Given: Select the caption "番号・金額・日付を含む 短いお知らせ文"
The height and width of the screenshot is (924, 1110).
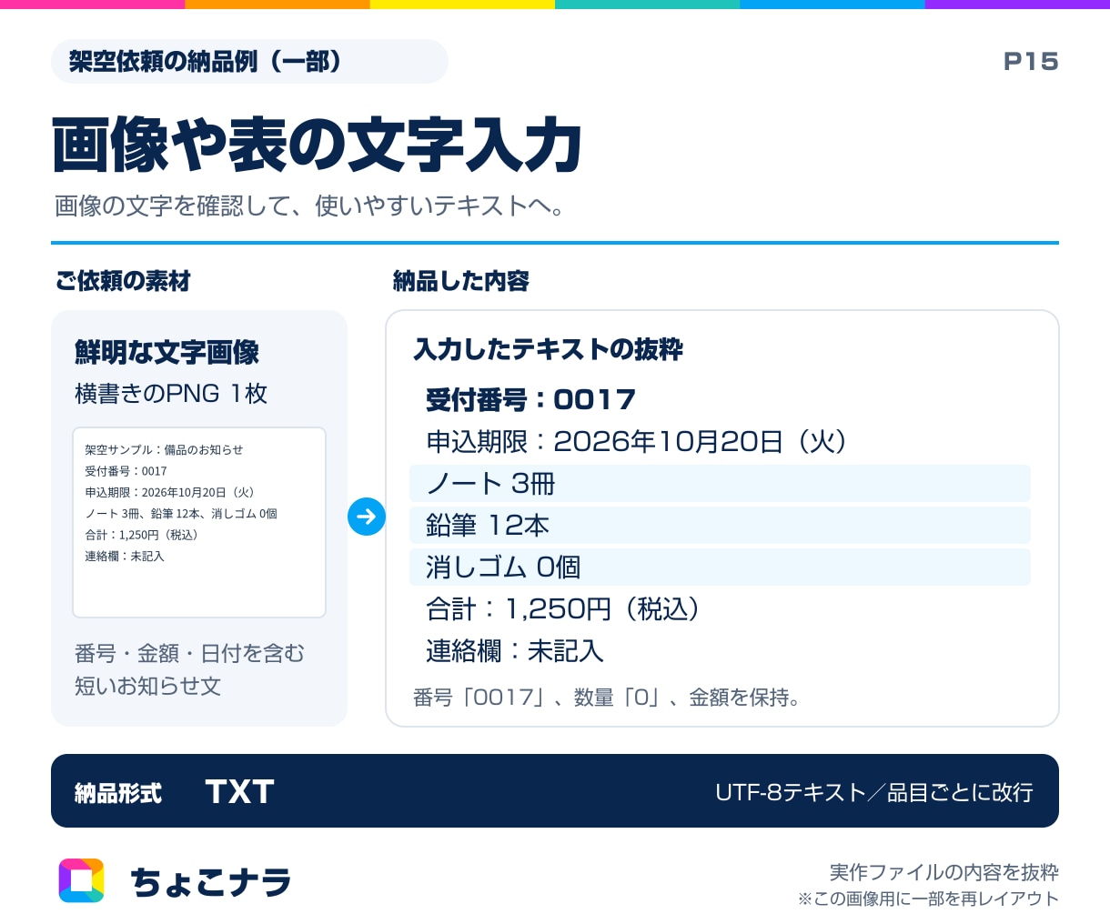Looking at the screenshot, I should point(189,669).
